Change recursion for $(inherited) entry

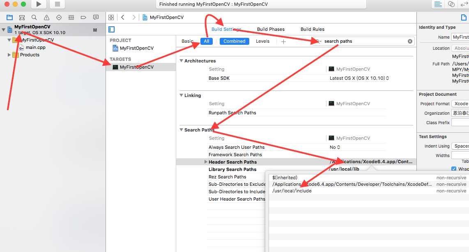click(x=451, y=178)
